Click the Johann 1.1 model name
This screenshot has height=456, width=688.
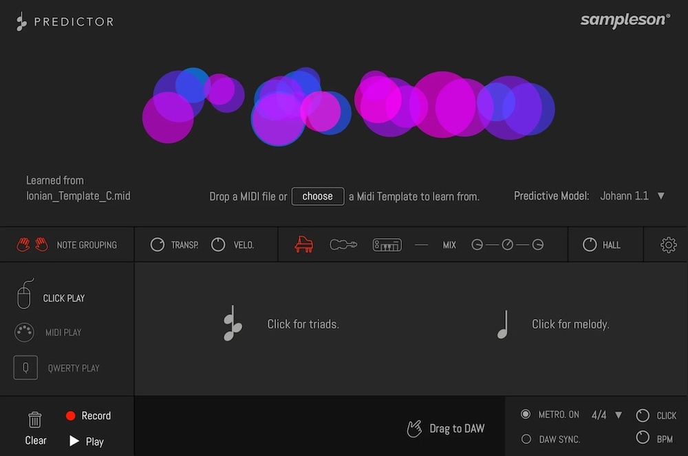tap(624, 195)
